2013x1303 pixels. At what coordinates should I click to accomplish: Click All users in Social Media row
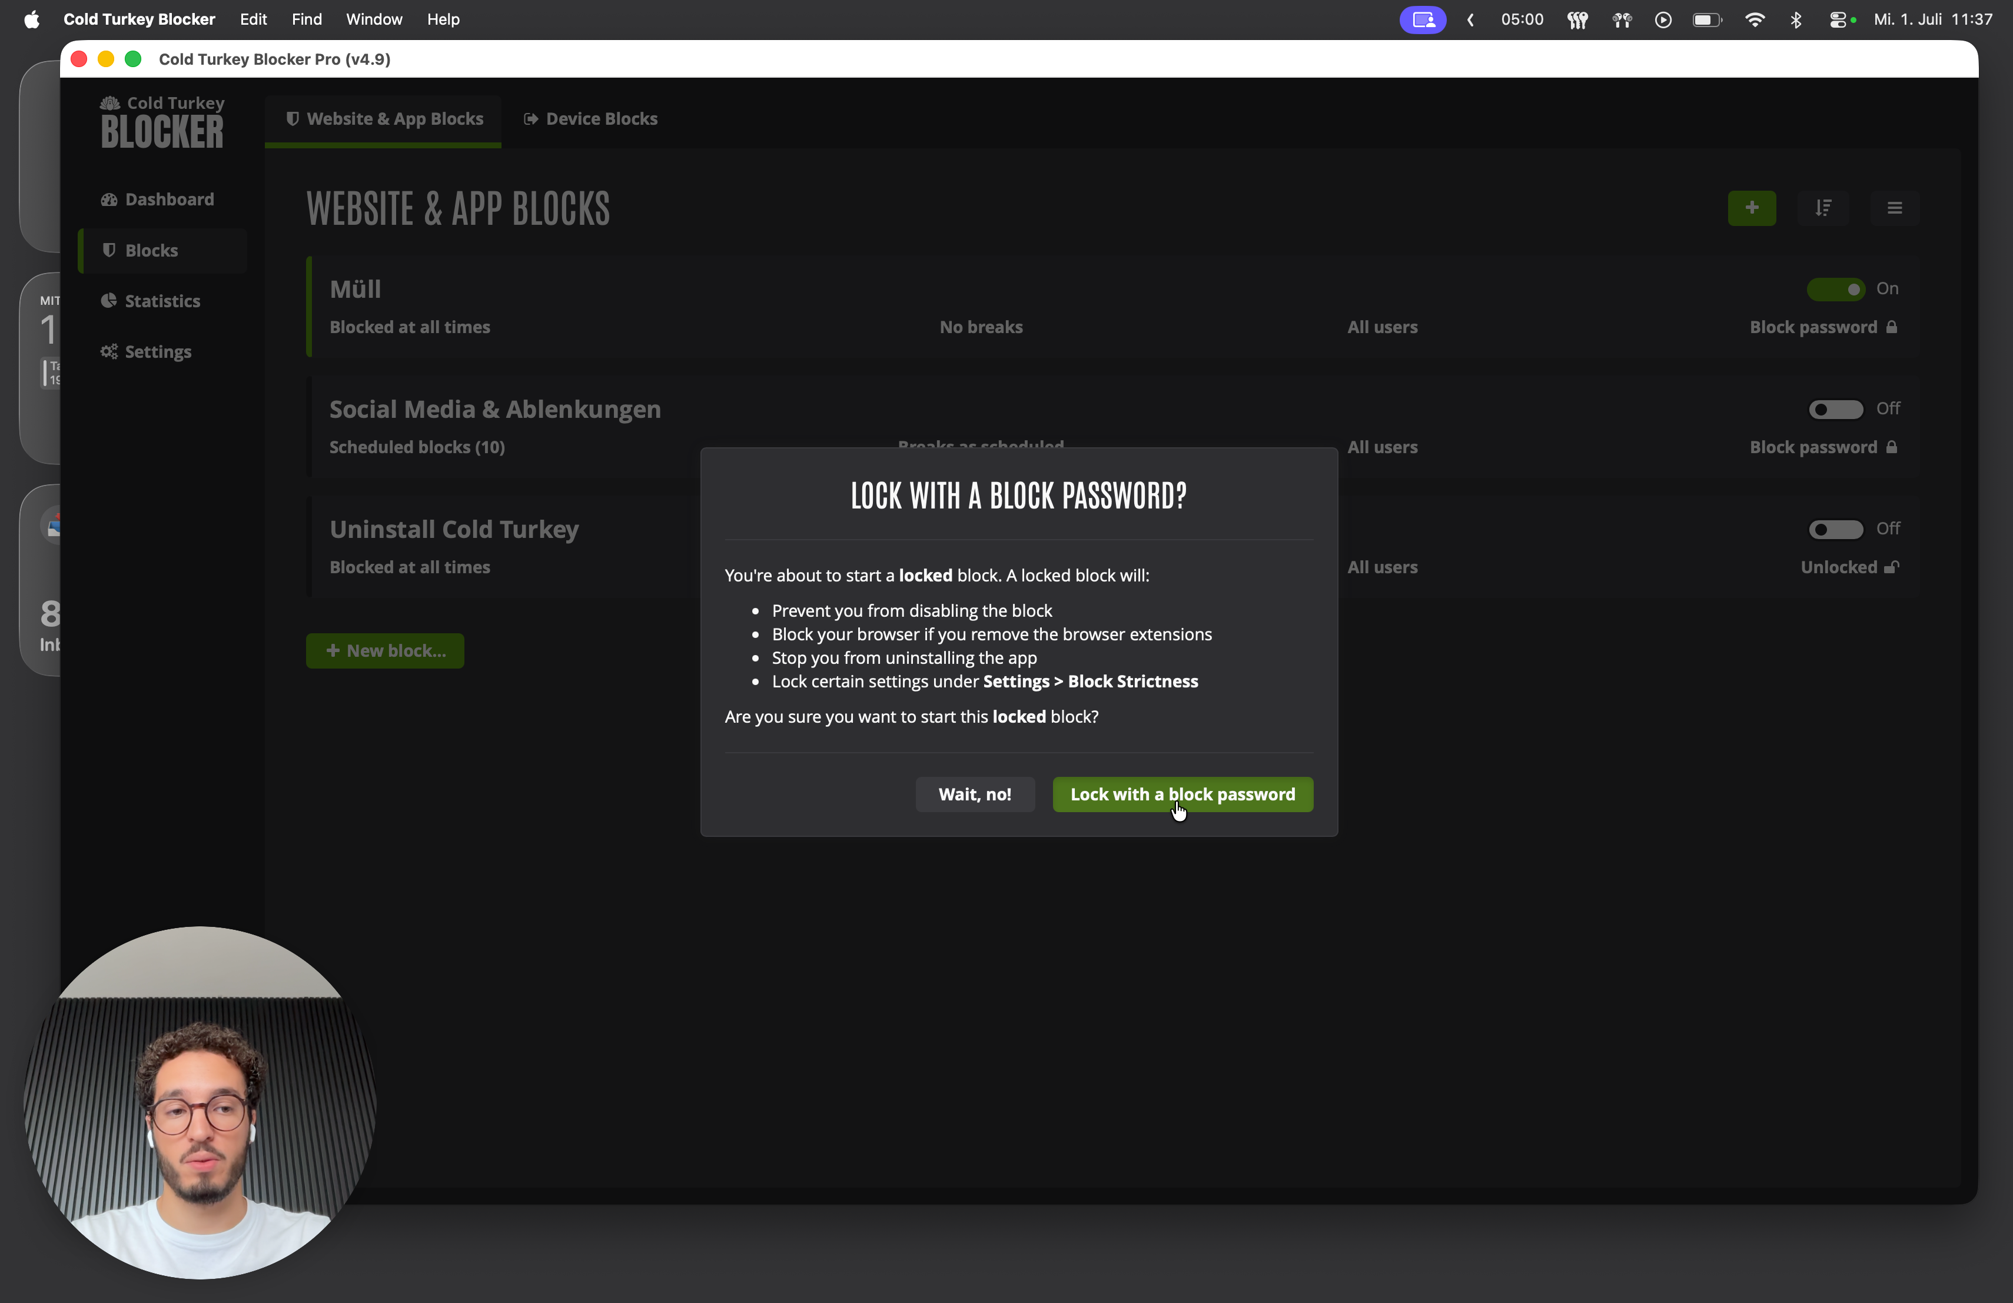pos(1382,447)
